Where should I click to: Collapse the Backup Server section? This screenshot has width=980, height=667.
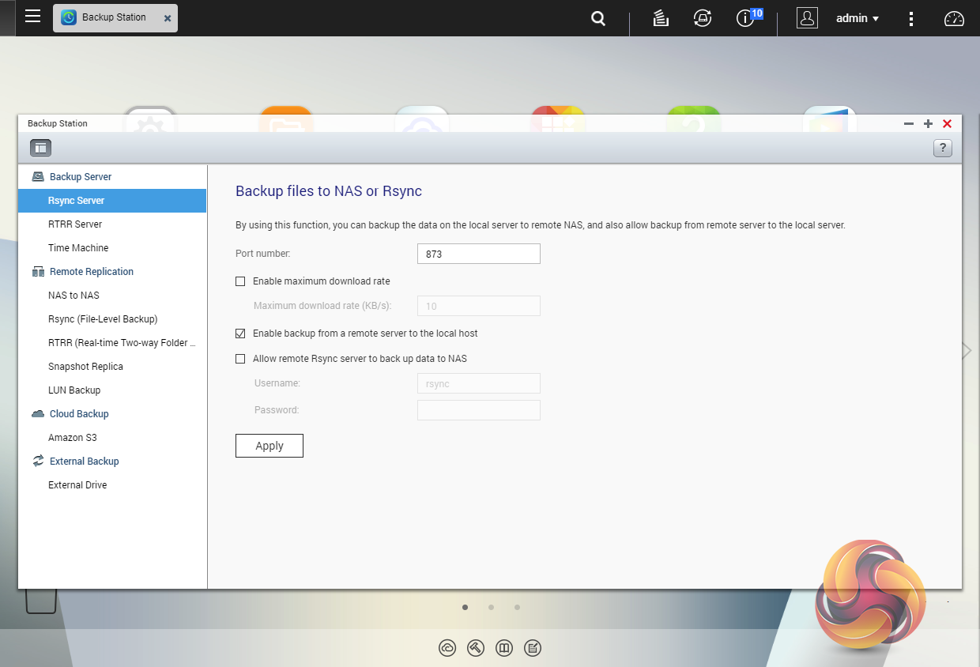tap(81, 177)
